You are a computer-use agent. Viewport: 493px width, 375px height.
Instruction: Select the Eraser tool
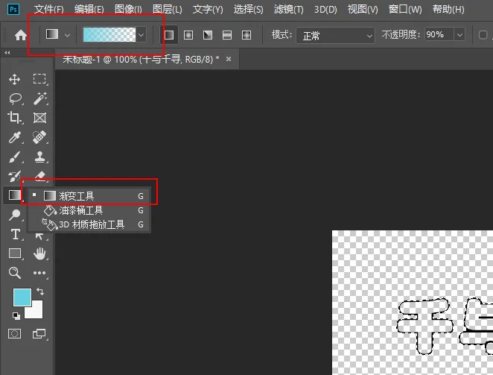tap(40, 176)
